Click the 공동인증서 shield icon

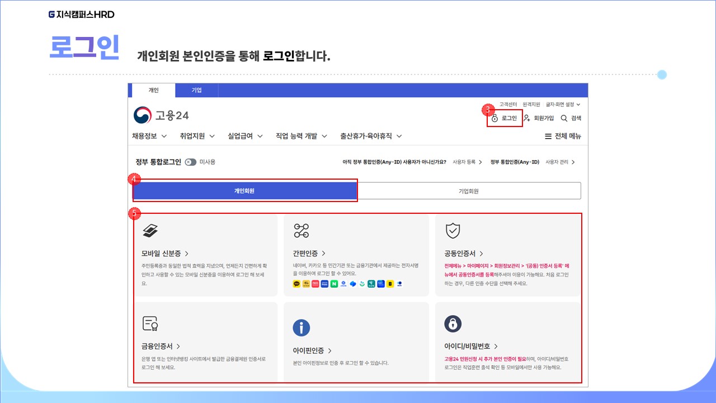(453, 230)
